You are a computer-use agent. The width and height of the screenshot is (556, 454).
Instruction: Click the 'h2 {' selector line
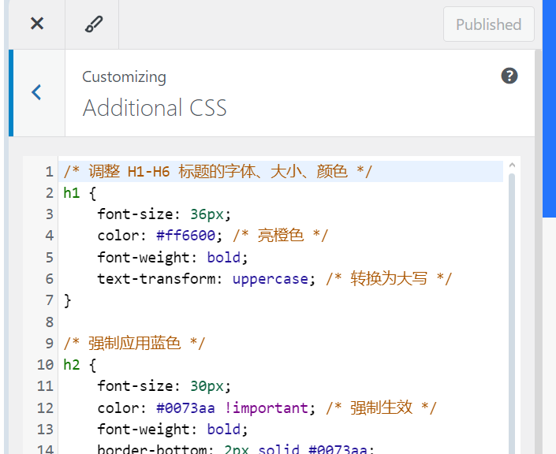click(x=80, y=365)
